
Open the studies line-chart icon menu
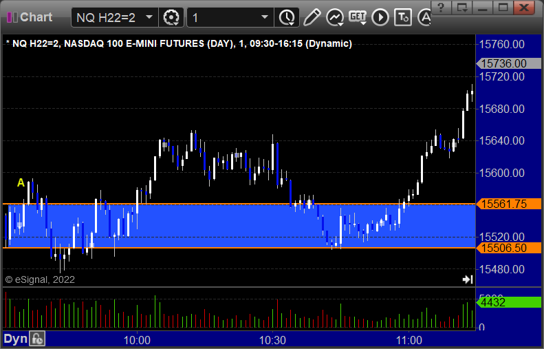(x=335, y=17)
